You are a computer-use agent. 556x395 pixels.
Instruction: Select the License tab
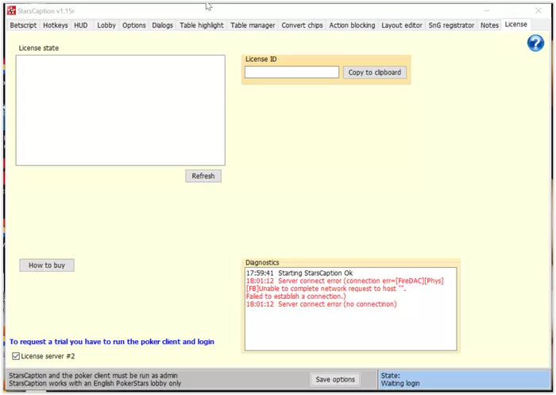(x=516, y=25)
